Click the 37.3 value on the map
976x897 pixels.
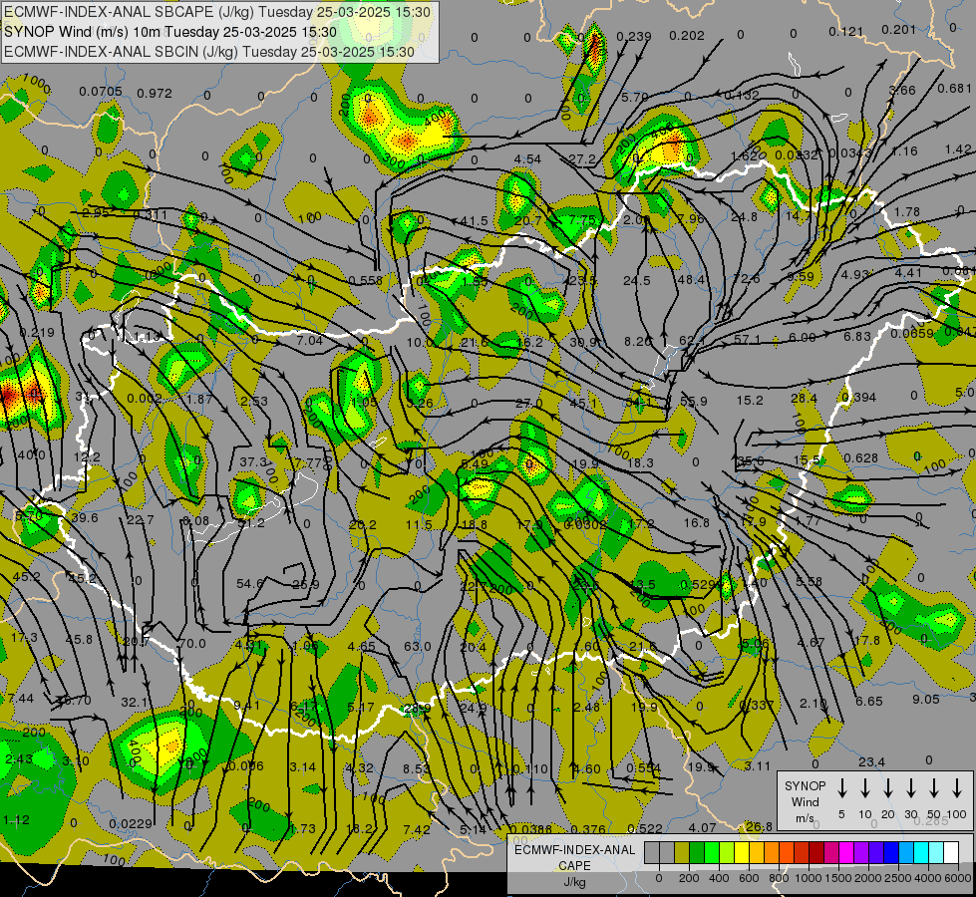pyautogui.click(x=253, y=462)
